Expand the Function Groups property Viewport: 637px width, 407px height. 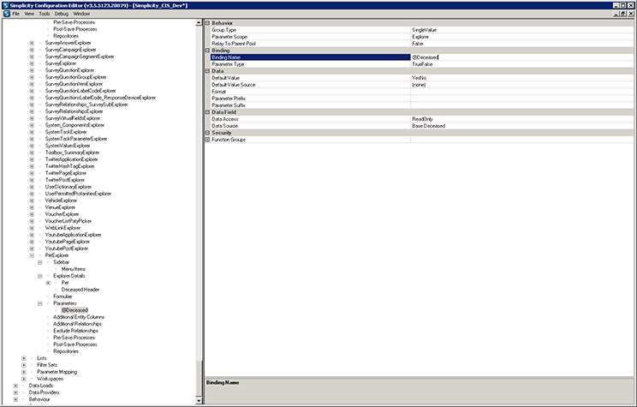click(207, 140)
